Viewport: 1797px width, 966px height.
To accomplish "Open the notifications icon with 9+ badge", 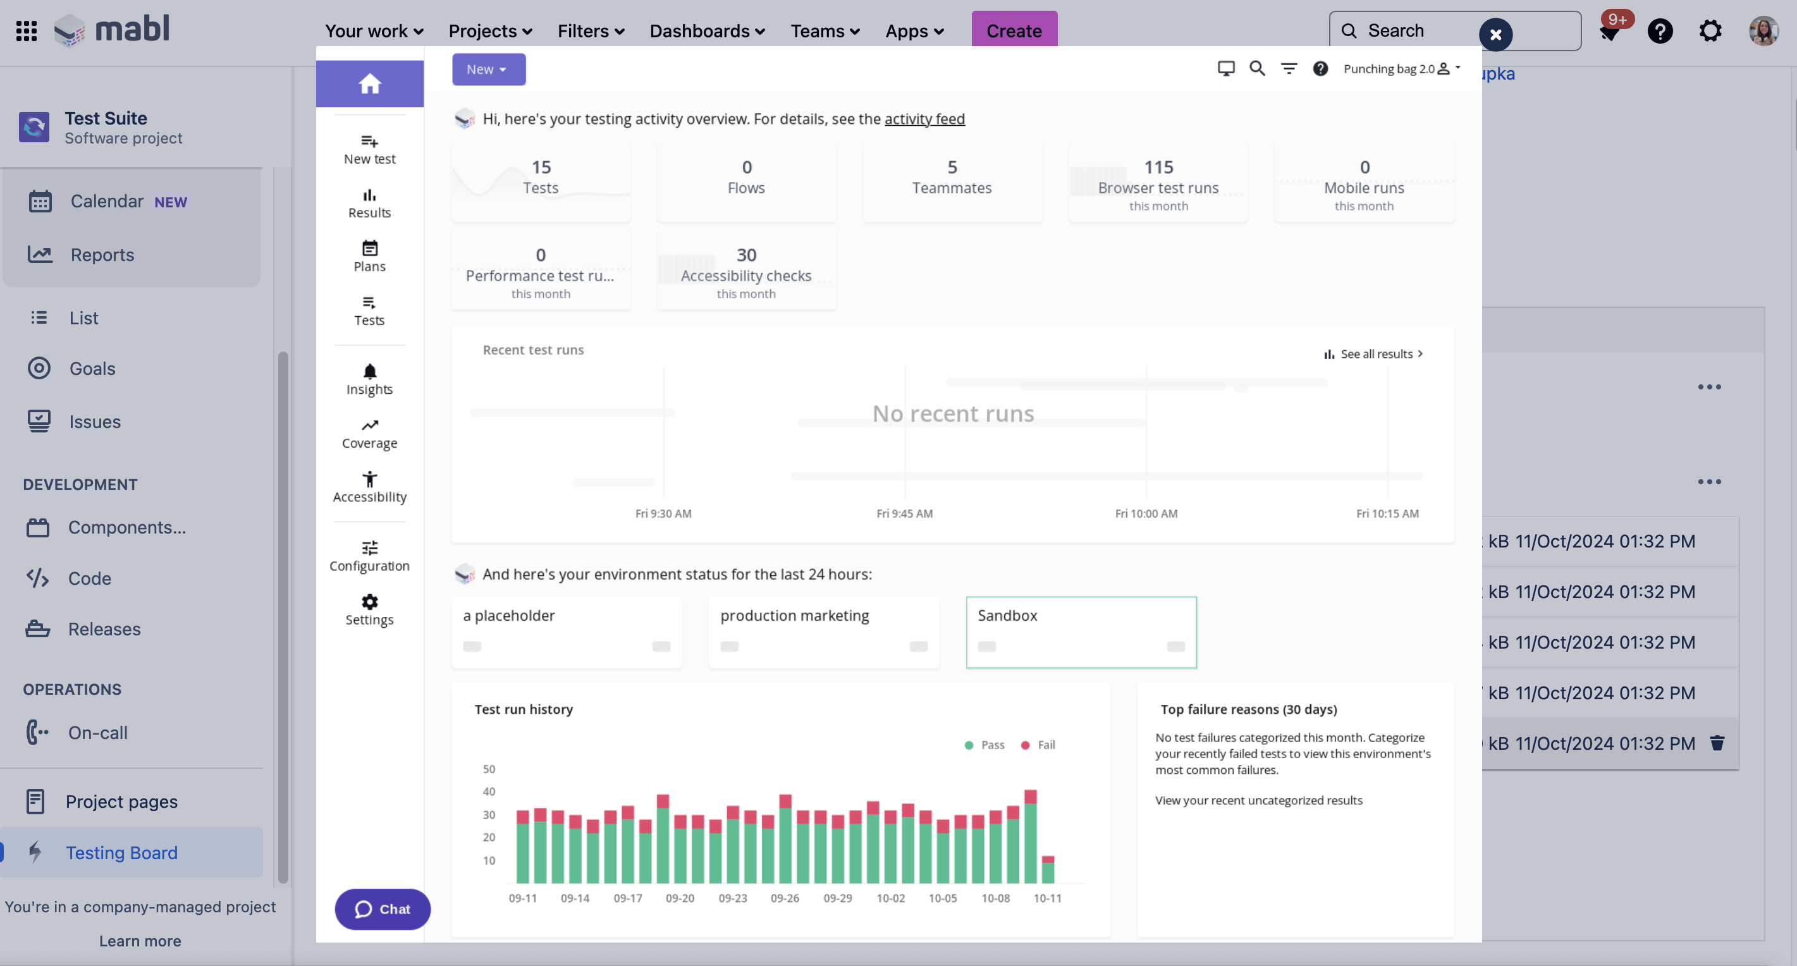I will pyautogui.click(x=1610, y=31).
